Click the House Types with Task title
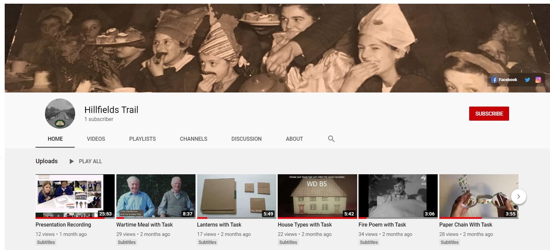Image resolution: width=550 pixels, height=250 pixels. click(x=305, y=225)
